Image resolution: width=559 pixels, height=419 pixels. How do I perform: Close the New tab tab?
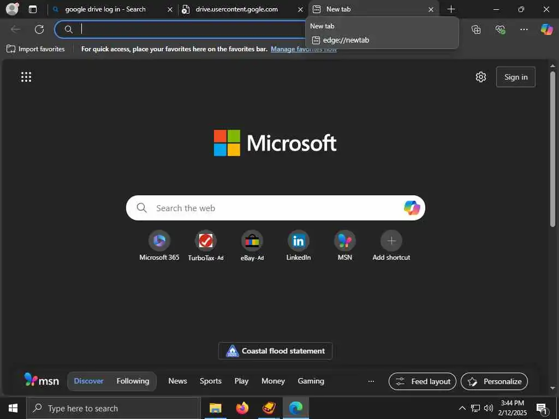(431, 10)
